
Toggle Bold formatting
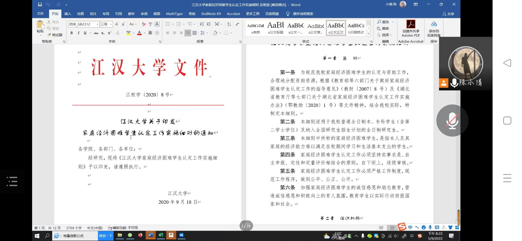pos(72,33)
